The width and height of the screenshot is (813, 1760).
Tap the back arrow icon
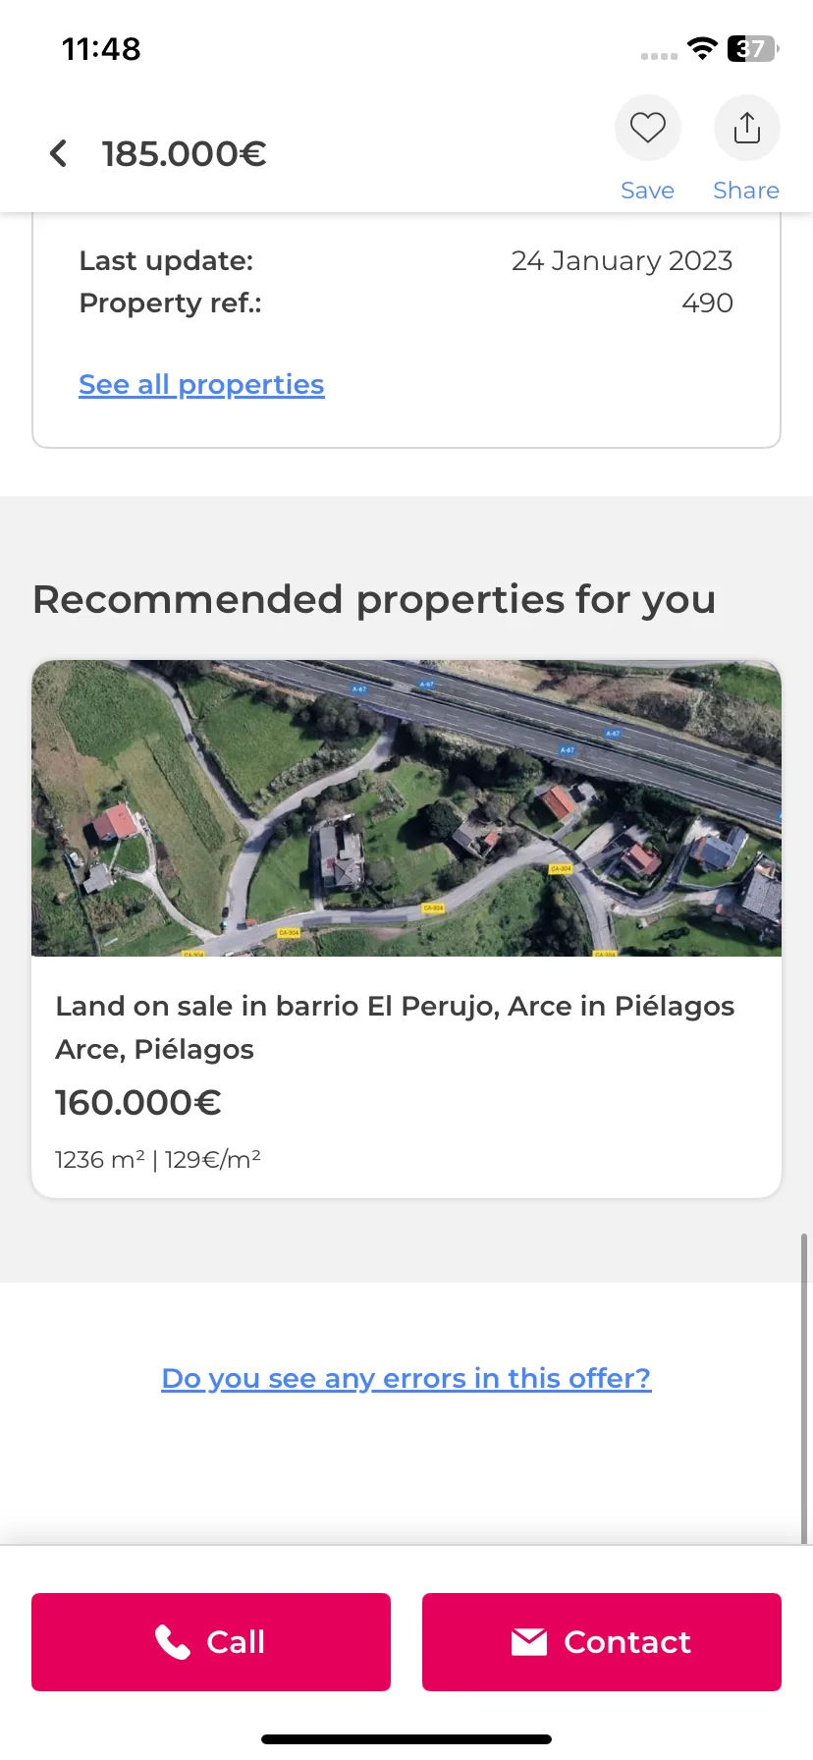59,153
